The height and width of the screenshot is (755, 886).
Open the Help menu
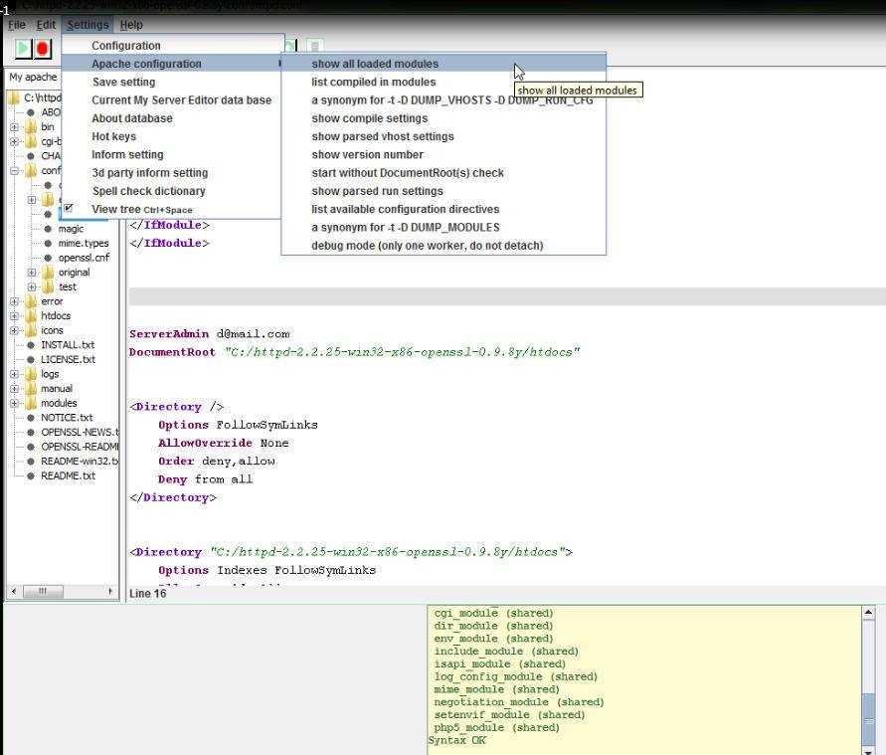click(131, 25)
